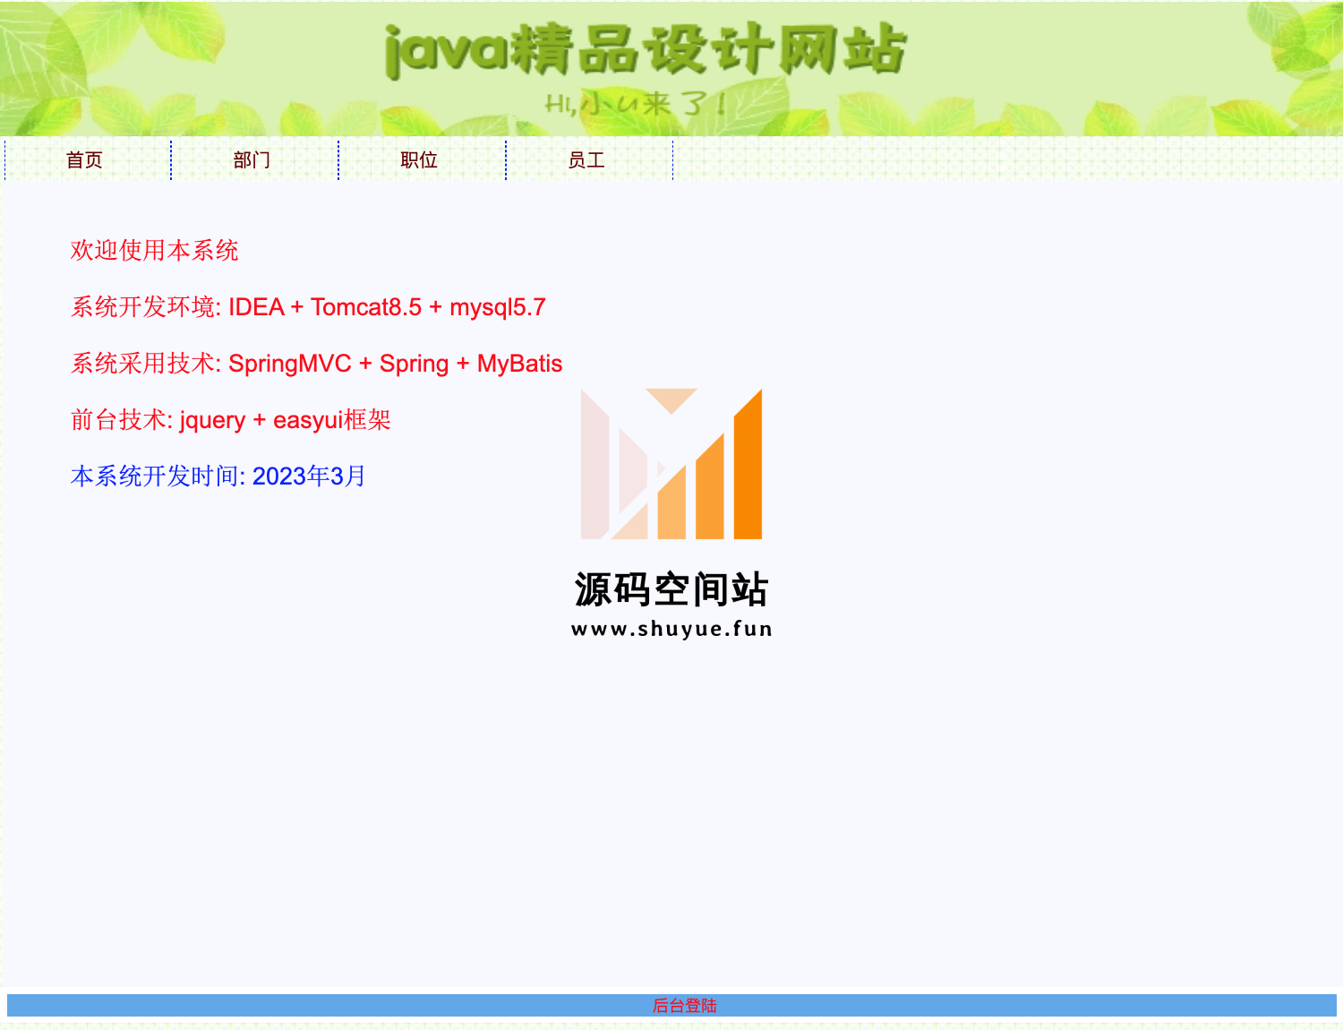The width and height of the screenshot is (1343, 1030).
Task: Open the 职位 navigation menu item
Action: pos(420,160)
